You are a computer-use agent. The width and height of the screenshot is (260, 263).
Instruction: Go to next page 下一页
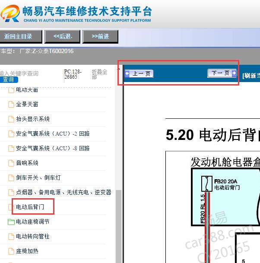[222, 73]
